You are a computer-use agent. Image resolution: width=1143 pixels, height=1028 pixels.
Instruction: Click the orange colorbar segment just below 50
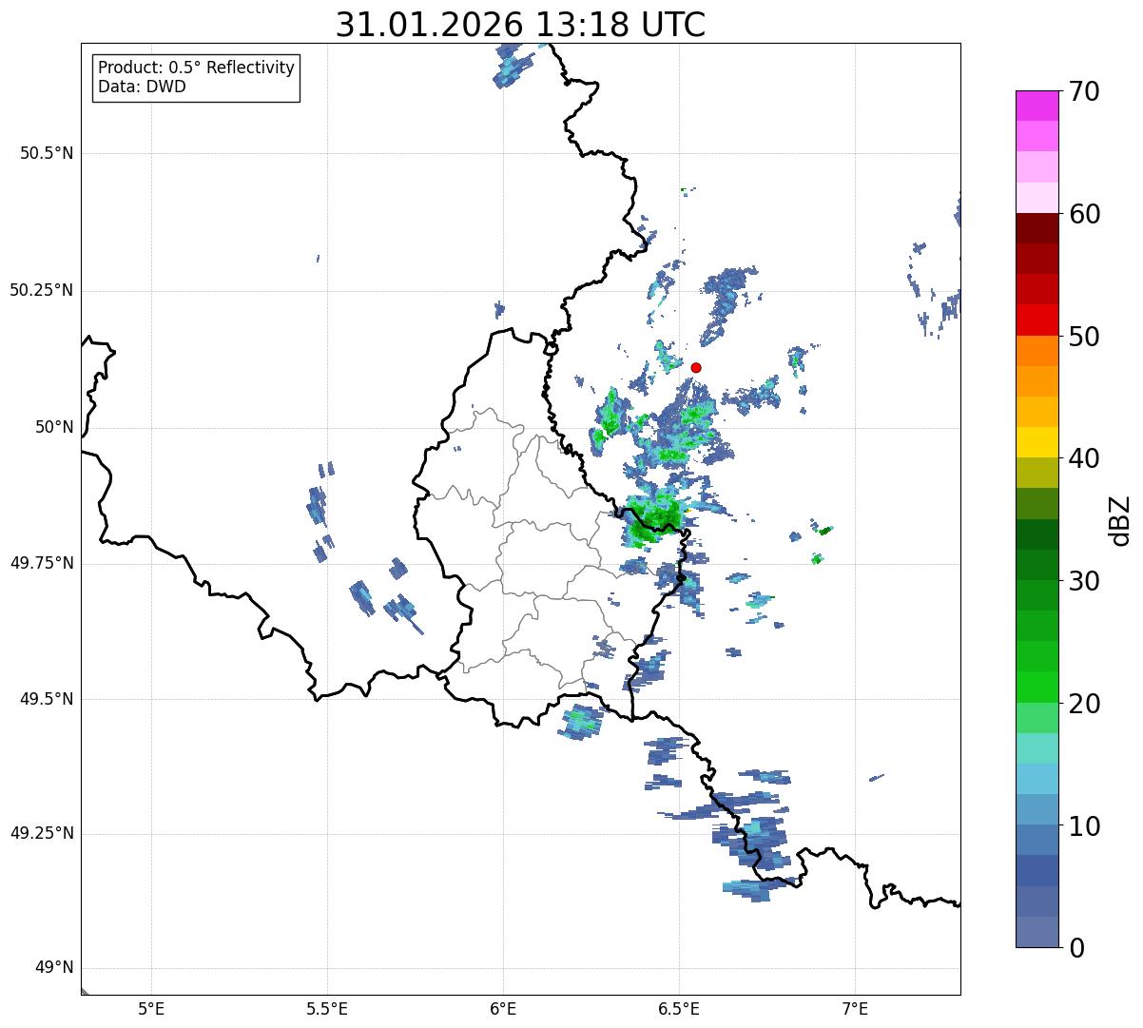coord(1037,351)
